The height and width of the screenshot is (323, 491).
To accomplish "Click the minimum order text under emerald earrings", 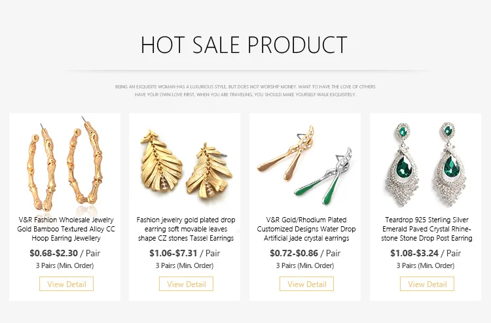I will 426,265.
